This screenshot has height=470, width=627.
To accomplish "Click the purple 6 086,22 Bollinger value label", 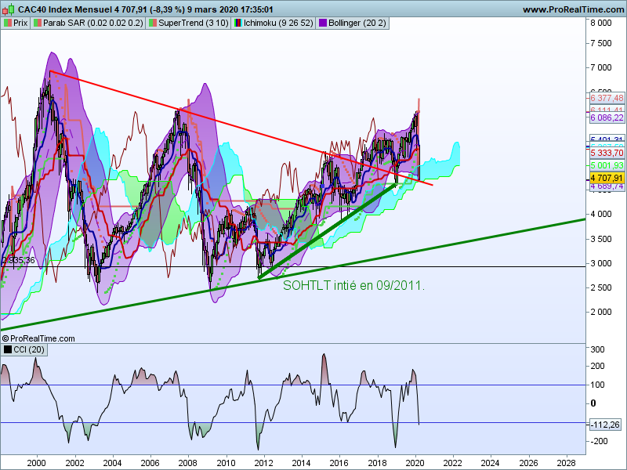I will (607, 117).
